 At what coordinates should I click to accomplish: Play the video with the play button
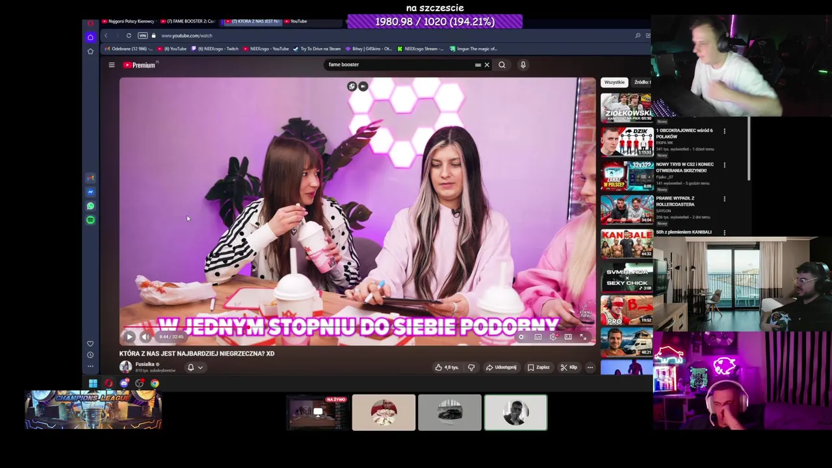[129, 337]
